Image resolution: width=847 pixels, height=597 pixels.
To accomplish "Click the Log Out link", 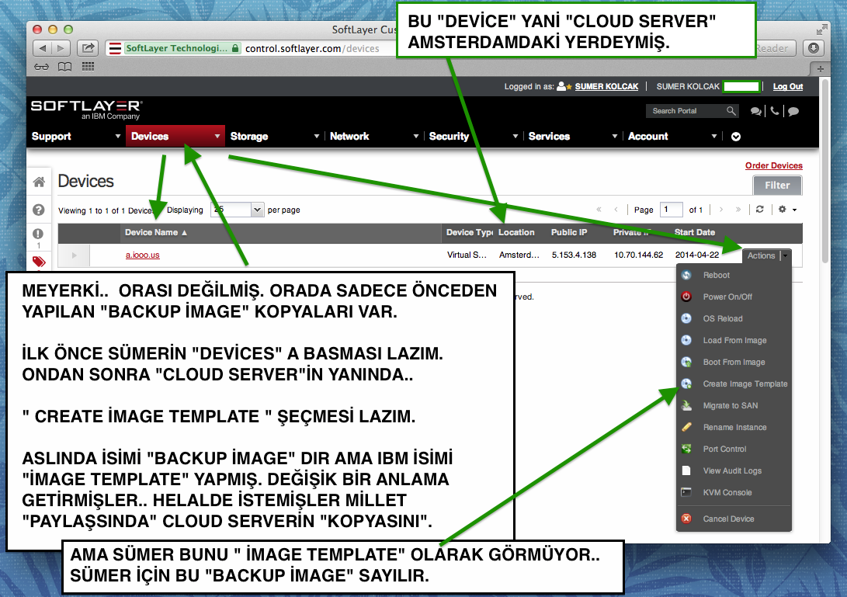I will pos(787,86).
